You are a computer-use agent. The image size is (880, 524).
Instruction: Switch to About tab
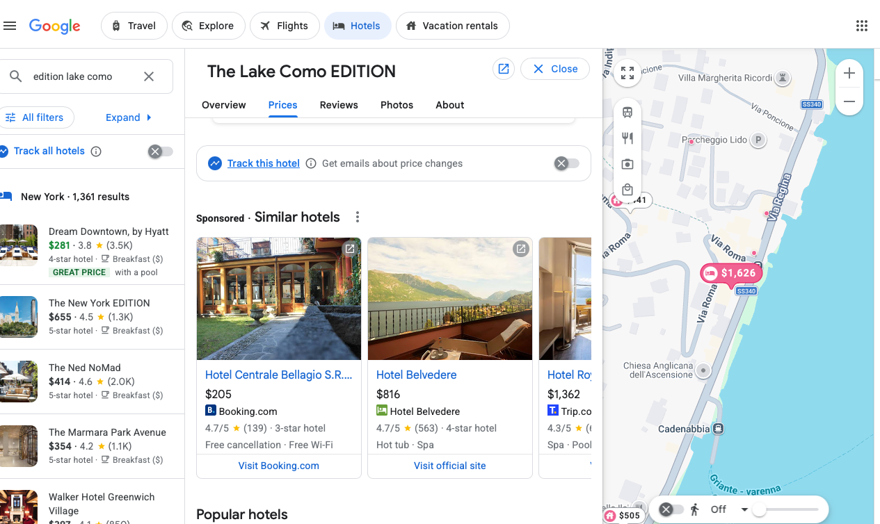[x=450, y=105]
